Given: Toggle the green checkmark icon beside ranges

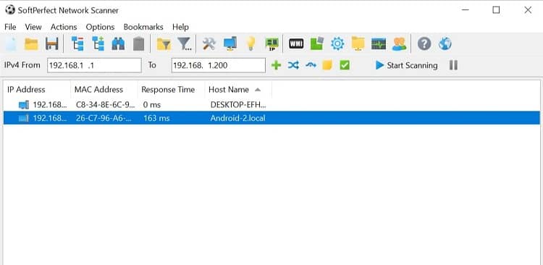Looking at the screenshot, I should (345, 65).
